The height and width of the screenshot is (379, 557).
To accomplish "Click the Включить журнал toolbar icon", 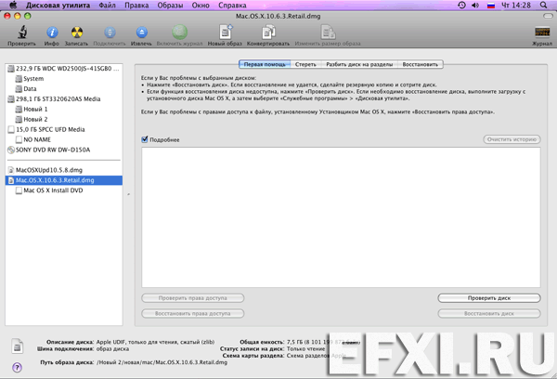I will click(180, 33).
